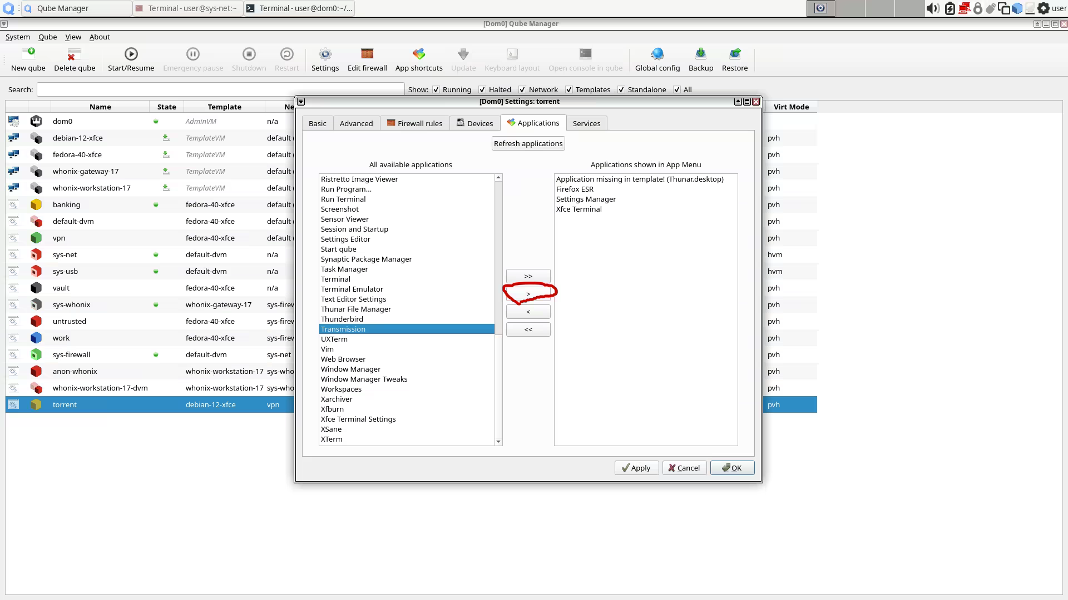The width and height of the screenshot is (1068, 600).
Task: Select Firefox ESR in App Menu list
Action: (x=646, y=189)
